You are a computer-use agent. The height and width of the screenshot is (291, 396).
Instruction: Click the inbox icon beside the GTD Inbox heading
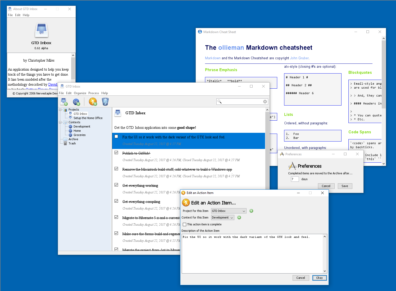(x=118, y=113)
